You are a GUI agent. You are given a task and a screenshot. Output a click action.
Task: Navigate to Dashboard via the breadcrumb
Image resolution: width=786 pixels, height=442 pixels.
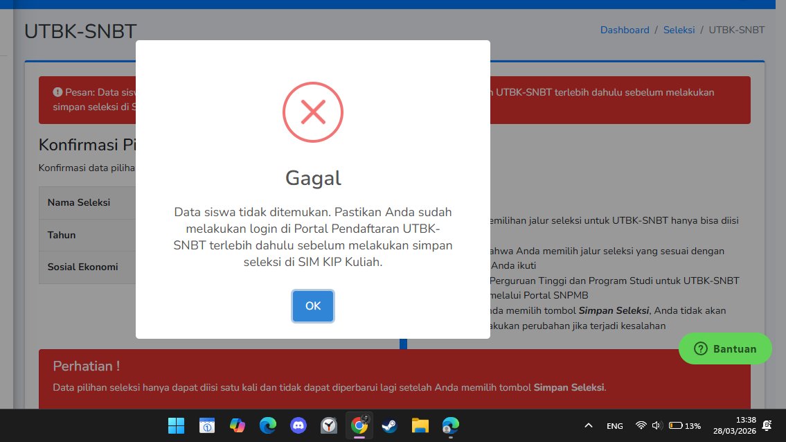(624, 30)
